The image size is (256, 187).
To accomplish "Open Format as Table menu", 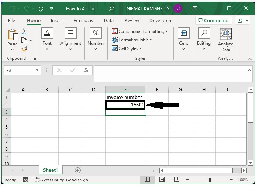I will 132,40.
